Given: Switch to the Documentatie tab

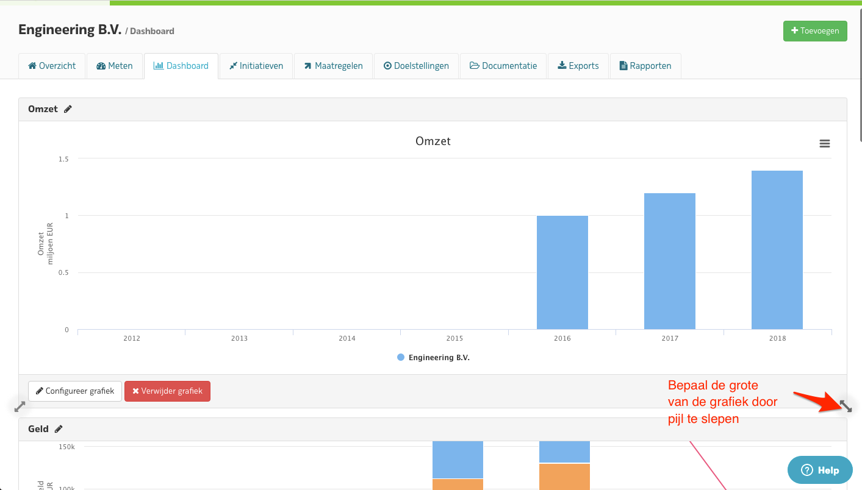Looking at the screenshot, I should pos(503,66).
